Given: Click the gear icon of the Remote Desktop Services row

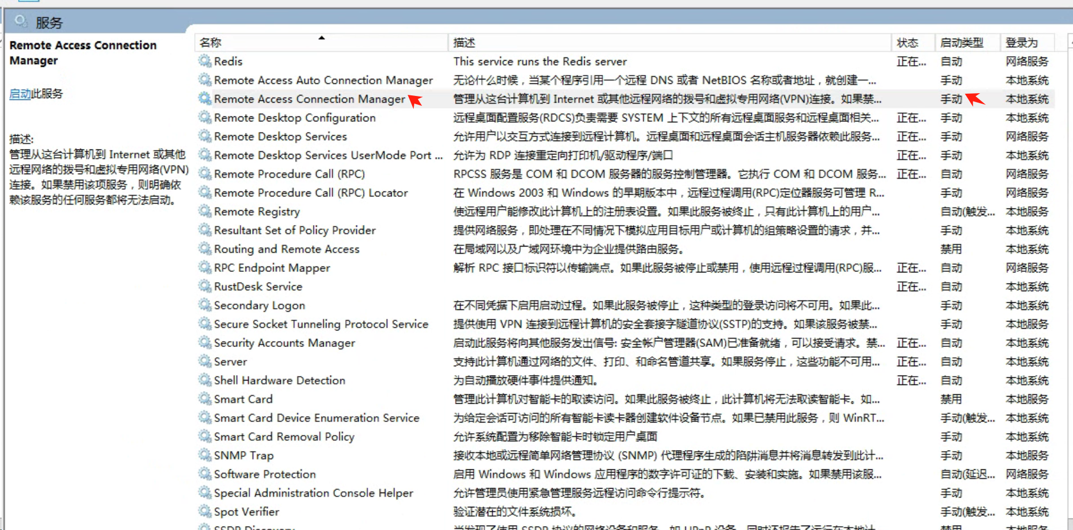Looking at the screenshot, I should [x=205, y=136].
